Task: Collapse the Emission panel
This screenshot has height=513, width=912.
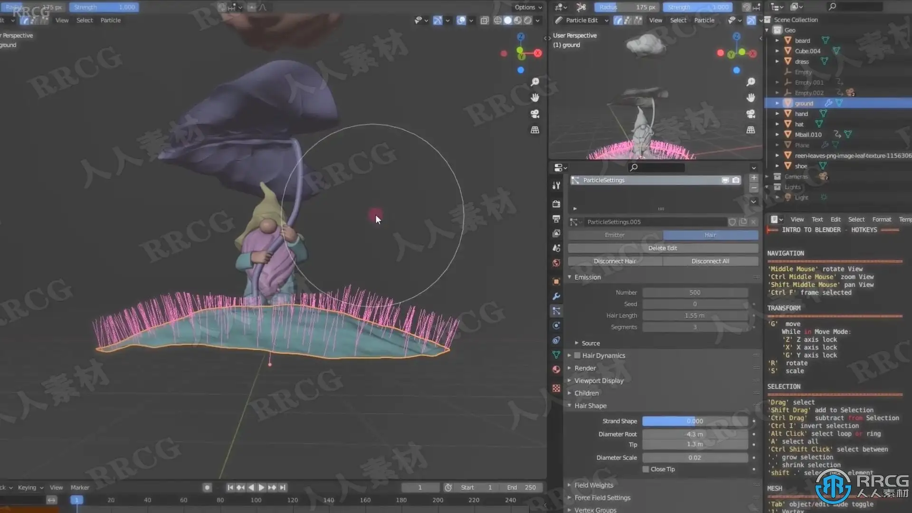Action: tap(588, 277)
